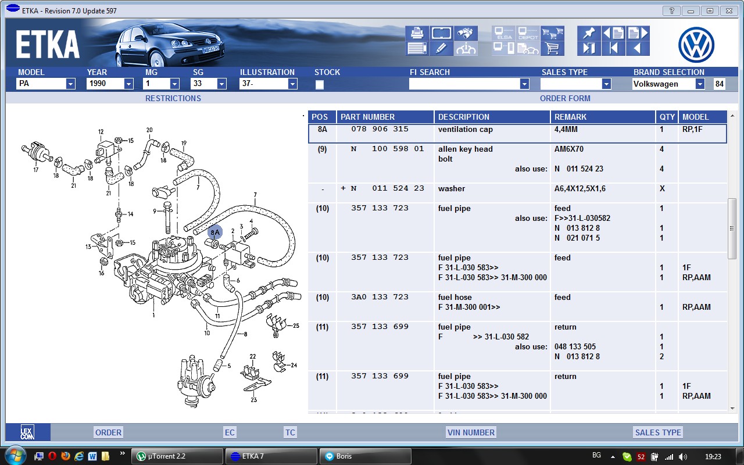Click the TC button at bottom
The width and height of the screenshot is (744, 465).
pyautogui.click(x=290, y=432)
